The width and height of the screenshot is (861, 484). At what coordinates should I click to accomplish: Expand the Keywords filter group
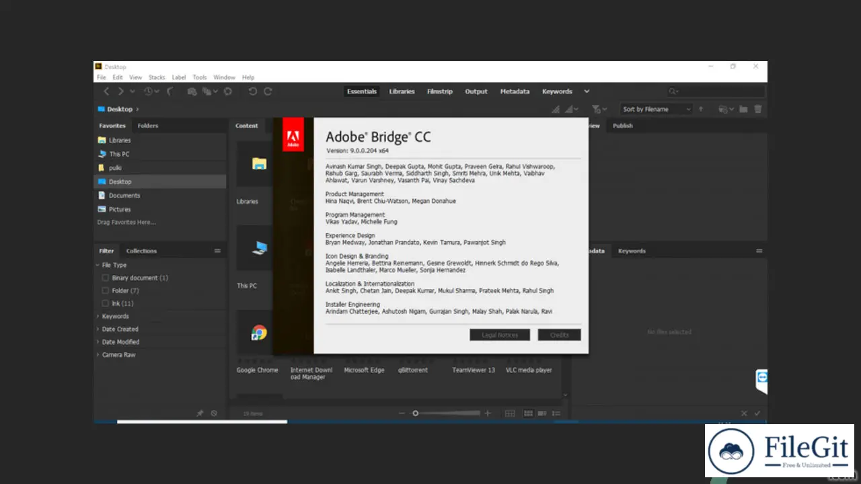click(x=98, y=316)
